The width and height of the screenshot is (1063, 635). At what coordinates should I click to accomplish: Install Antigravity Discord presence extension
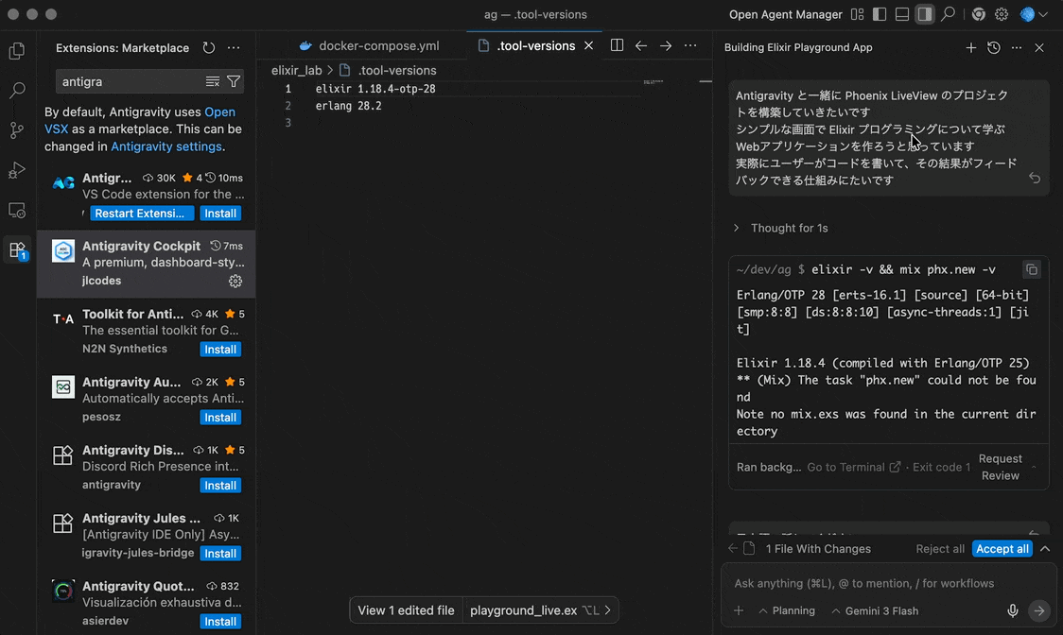tap(220, 486)
